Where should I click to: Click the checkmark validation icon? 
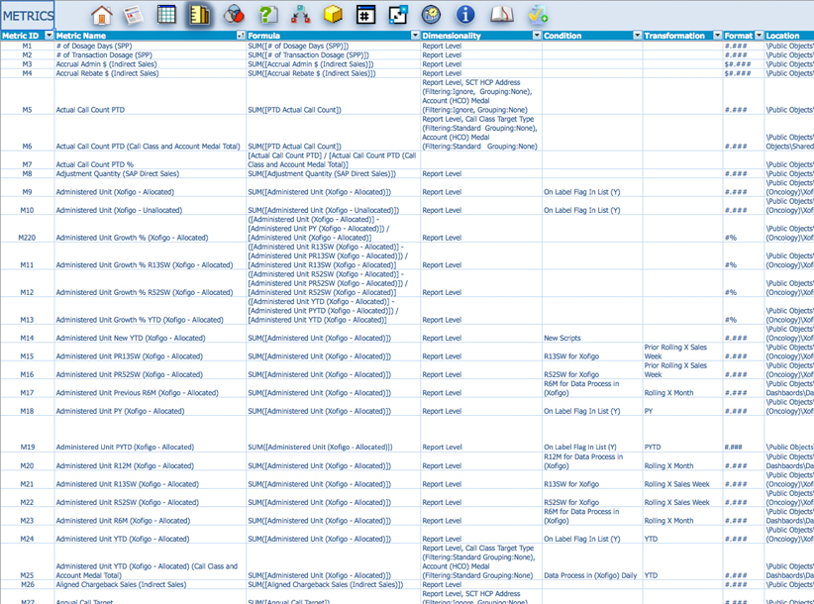[x=537, y=15]
